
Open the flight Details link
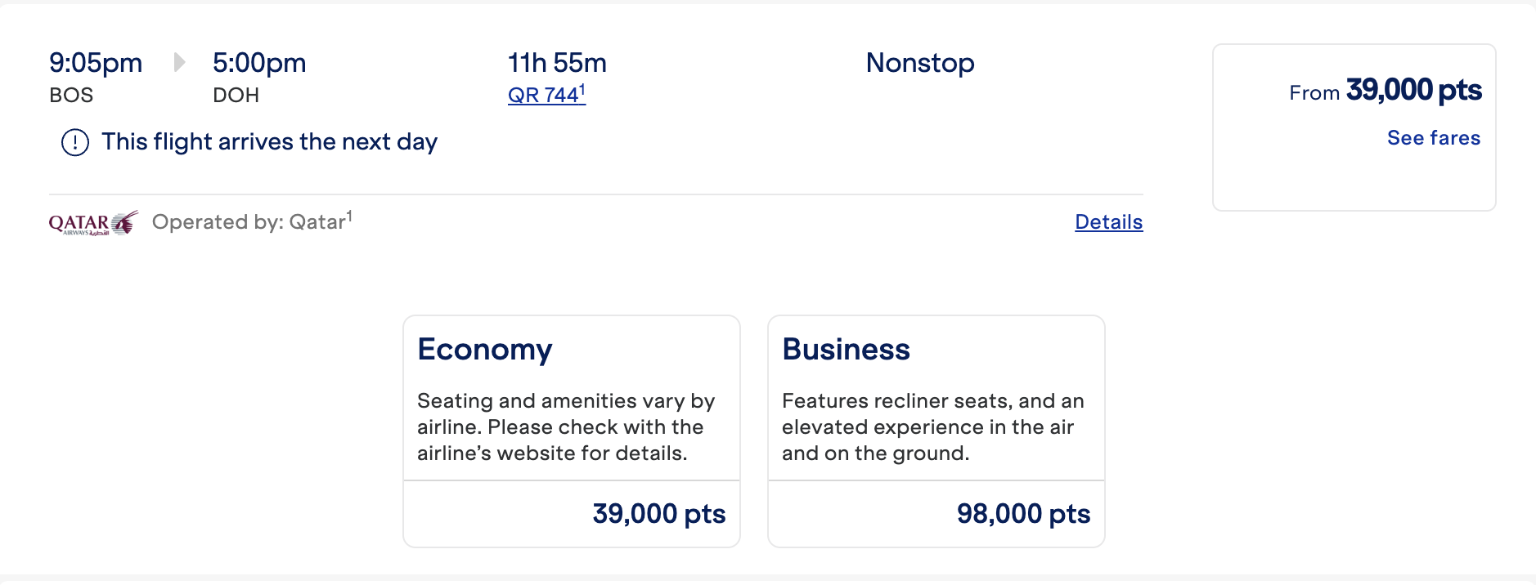1108,222
